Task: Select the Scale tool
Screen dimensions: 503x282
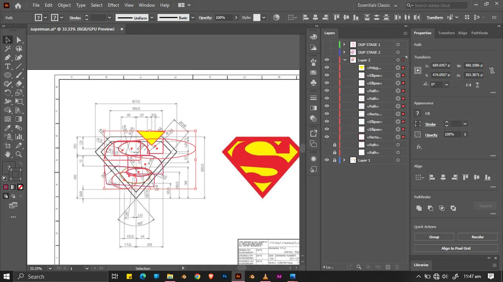Action: tap(19, 93)
